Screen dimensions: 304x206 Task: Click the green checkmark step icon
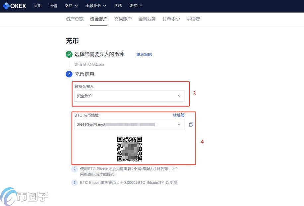click(x=69, y=54)
